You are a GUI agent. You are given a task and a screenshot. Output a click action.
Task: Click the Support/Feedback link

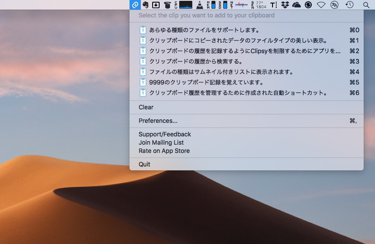(165, 134)
